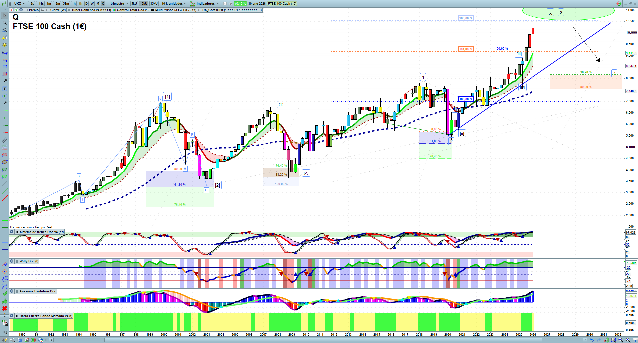Select the green diagonal line tool

5,191
